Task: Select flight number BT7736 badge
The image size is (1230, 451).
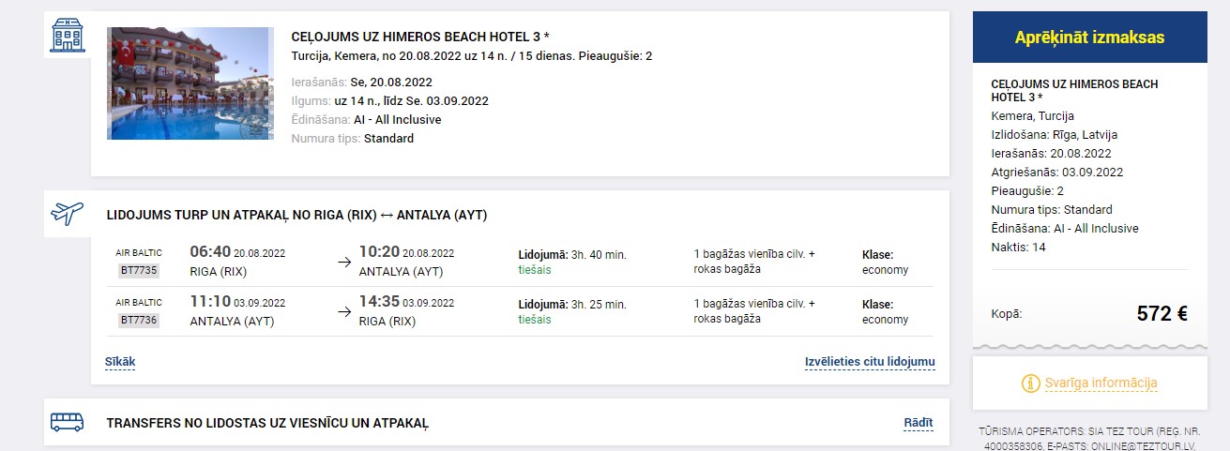Action: pyautogui.click(x=139, y=320)
